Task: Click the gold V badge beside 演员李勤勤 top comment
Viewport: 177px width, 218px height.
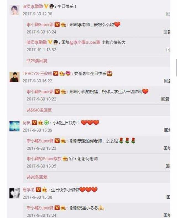Action: 46,6
